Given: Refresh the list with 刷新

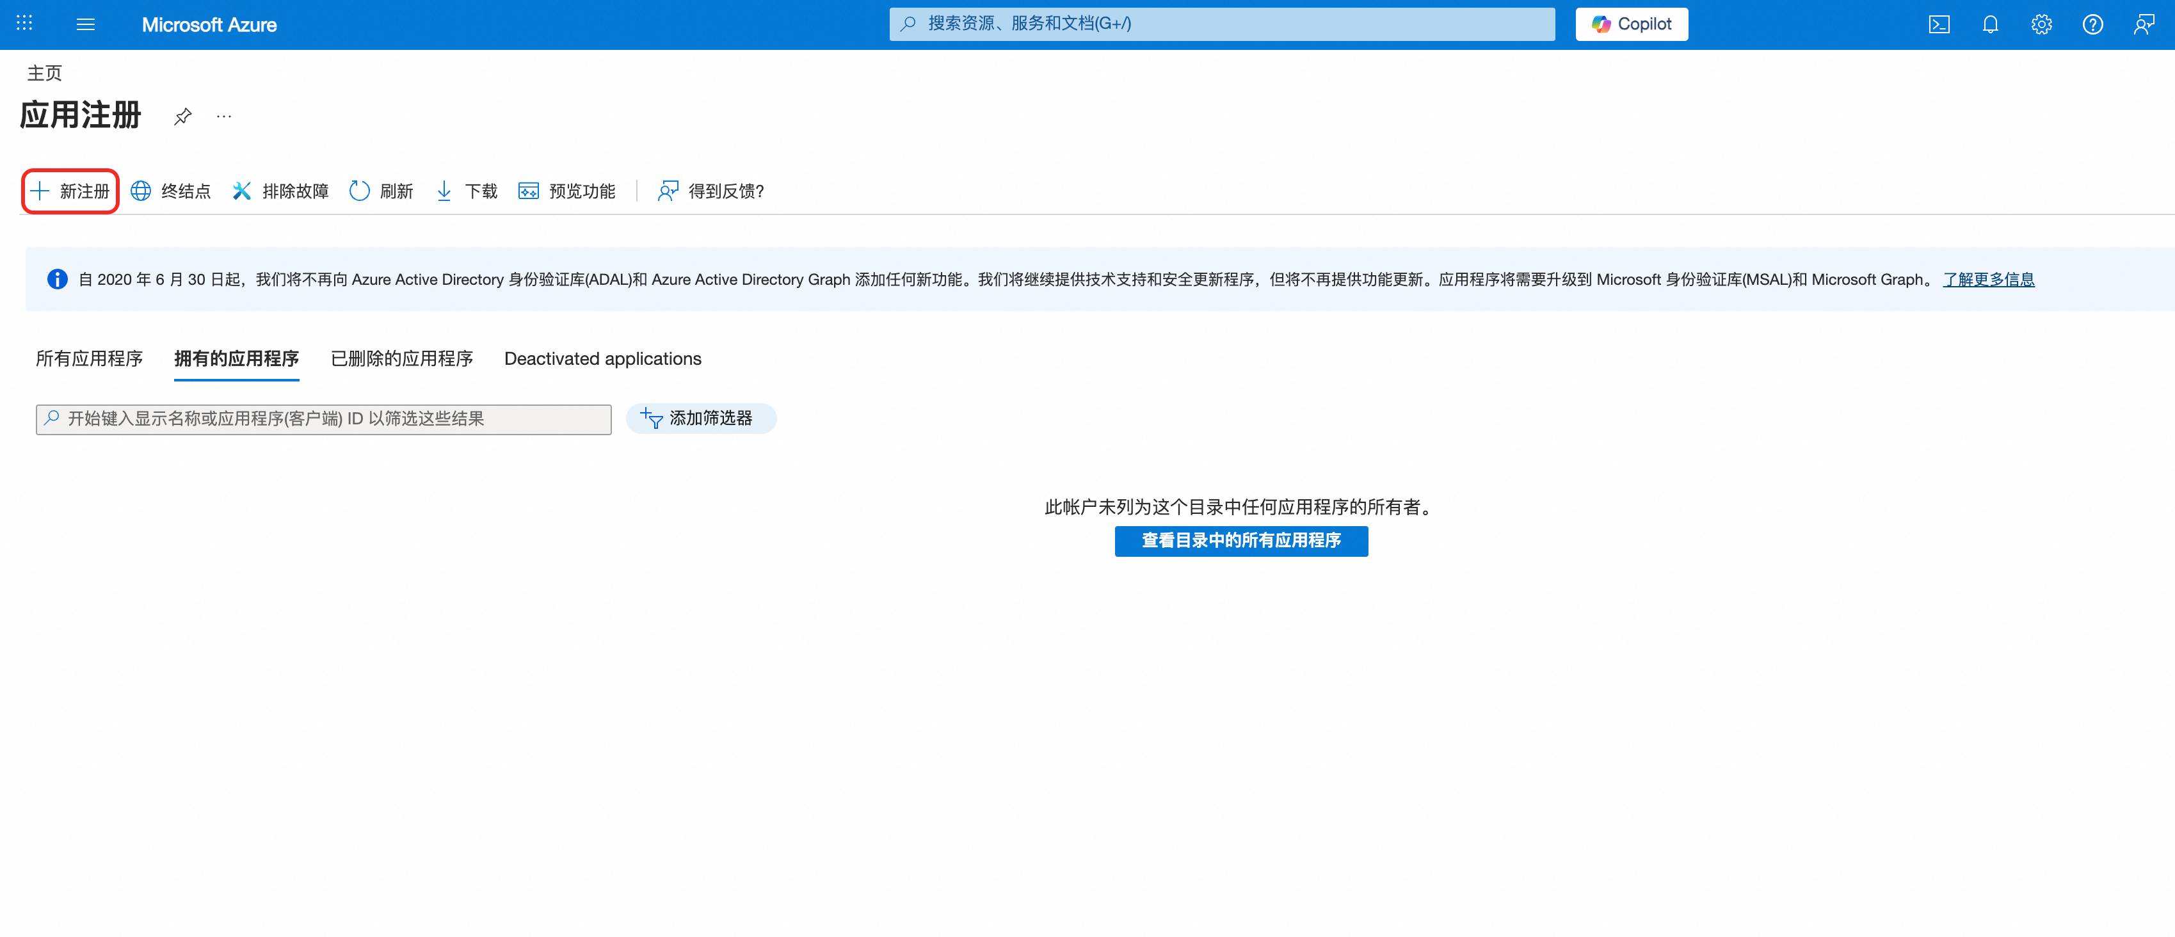Looking at the screenshot, I should (x=381, y=191).
